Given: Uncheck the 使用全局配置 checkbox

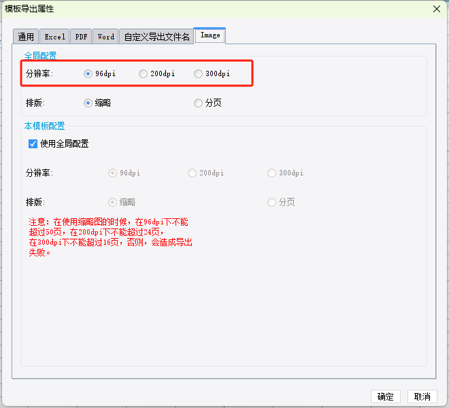Looking at the screenshot, I should [33, 143].
